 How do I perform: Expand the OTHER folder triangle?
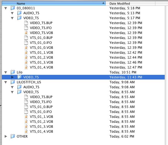(x=6, y=136)
